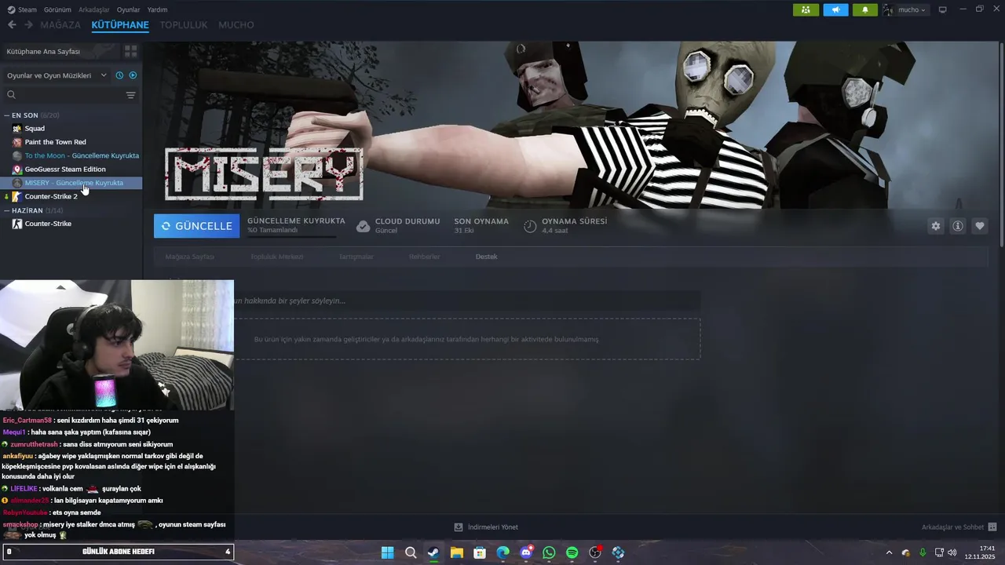Open Microsoft Store taskbar icon

pos(480,552)
